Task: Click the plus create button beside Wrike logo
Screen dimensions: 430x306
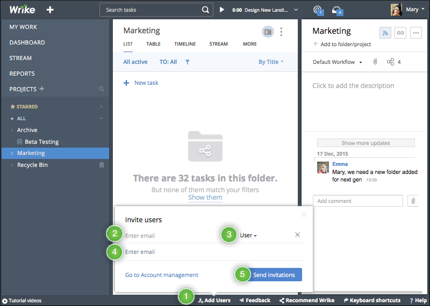Action: pyautogui.click(x=50, y=10)
